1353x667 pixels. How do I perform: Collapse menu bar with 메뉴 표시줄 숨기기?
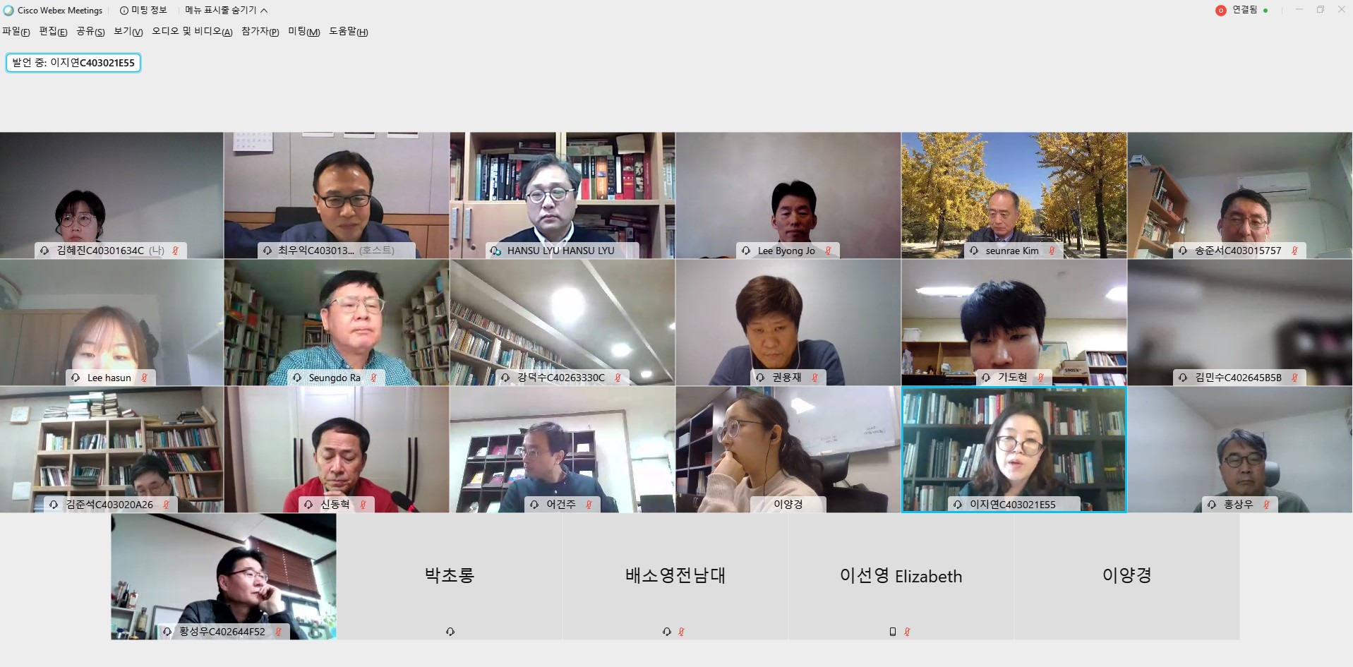click(x=226, y=11)
